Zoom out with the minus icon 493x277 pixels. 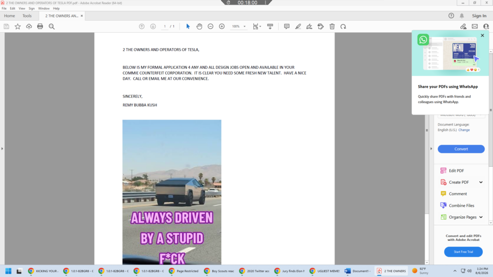pyautogui.click(x=211, y=26)
